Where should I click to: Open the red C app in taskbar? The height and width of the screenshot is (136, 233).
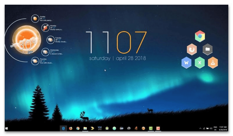158,128
